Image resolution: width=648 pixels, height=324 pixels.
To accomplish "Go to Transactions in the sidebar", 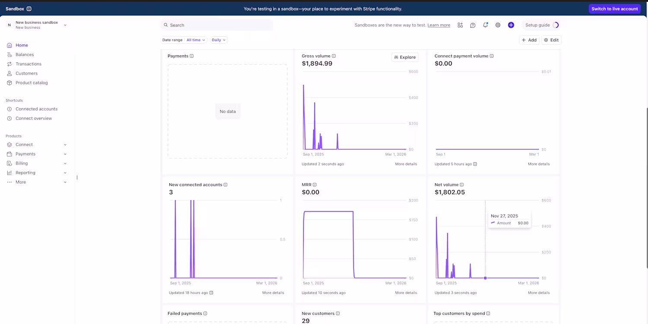I will [28, 64].
